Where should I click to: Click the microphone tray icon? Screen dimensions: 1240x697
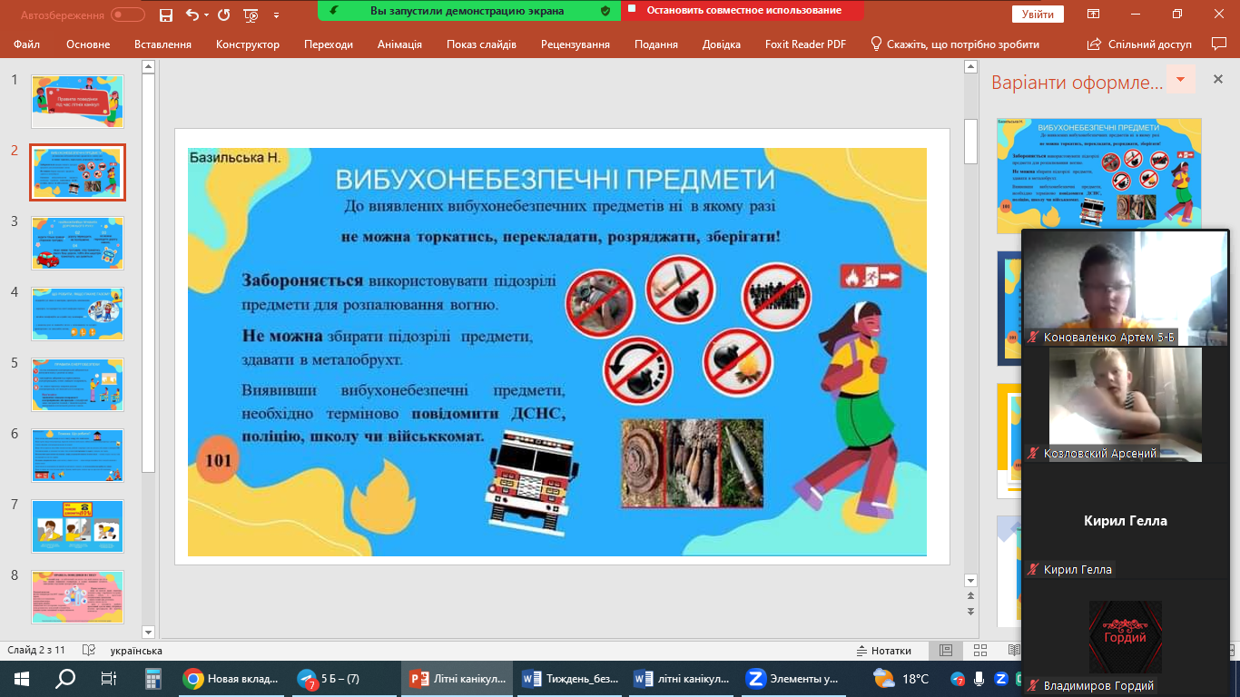pyautogui.click(x=979, y=678)
